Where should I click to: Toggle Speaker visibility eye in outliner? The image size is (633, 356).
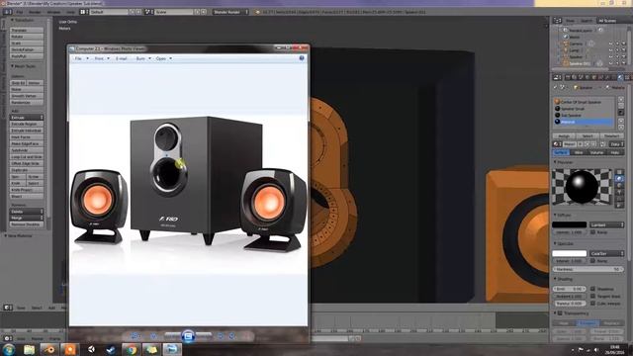click(611, 57)
